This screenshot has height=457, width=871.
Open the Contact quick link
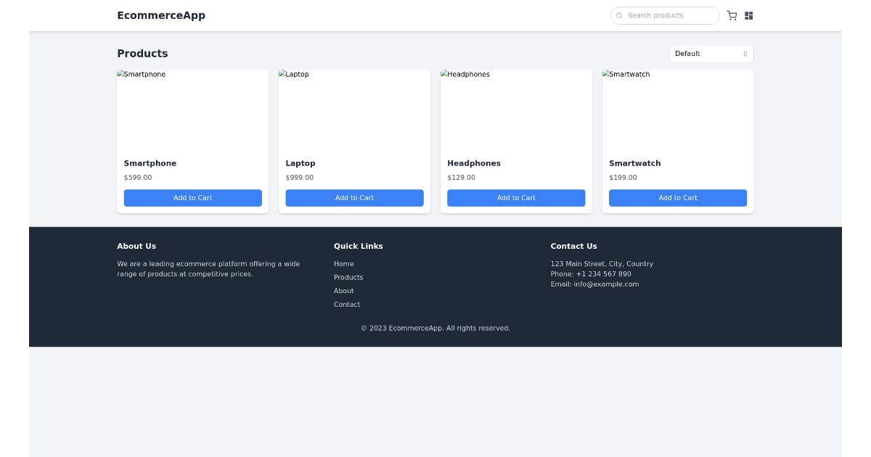tap(346, 304)
